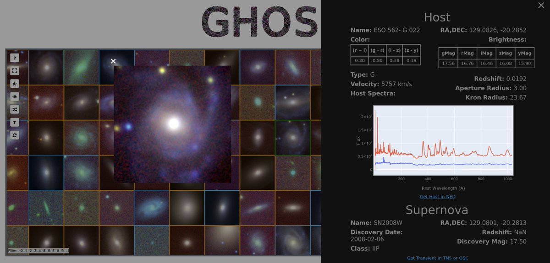Viewport: 550px width, 263px height.
Task: Click the host Type G text
Action: (x=362, y=74)
